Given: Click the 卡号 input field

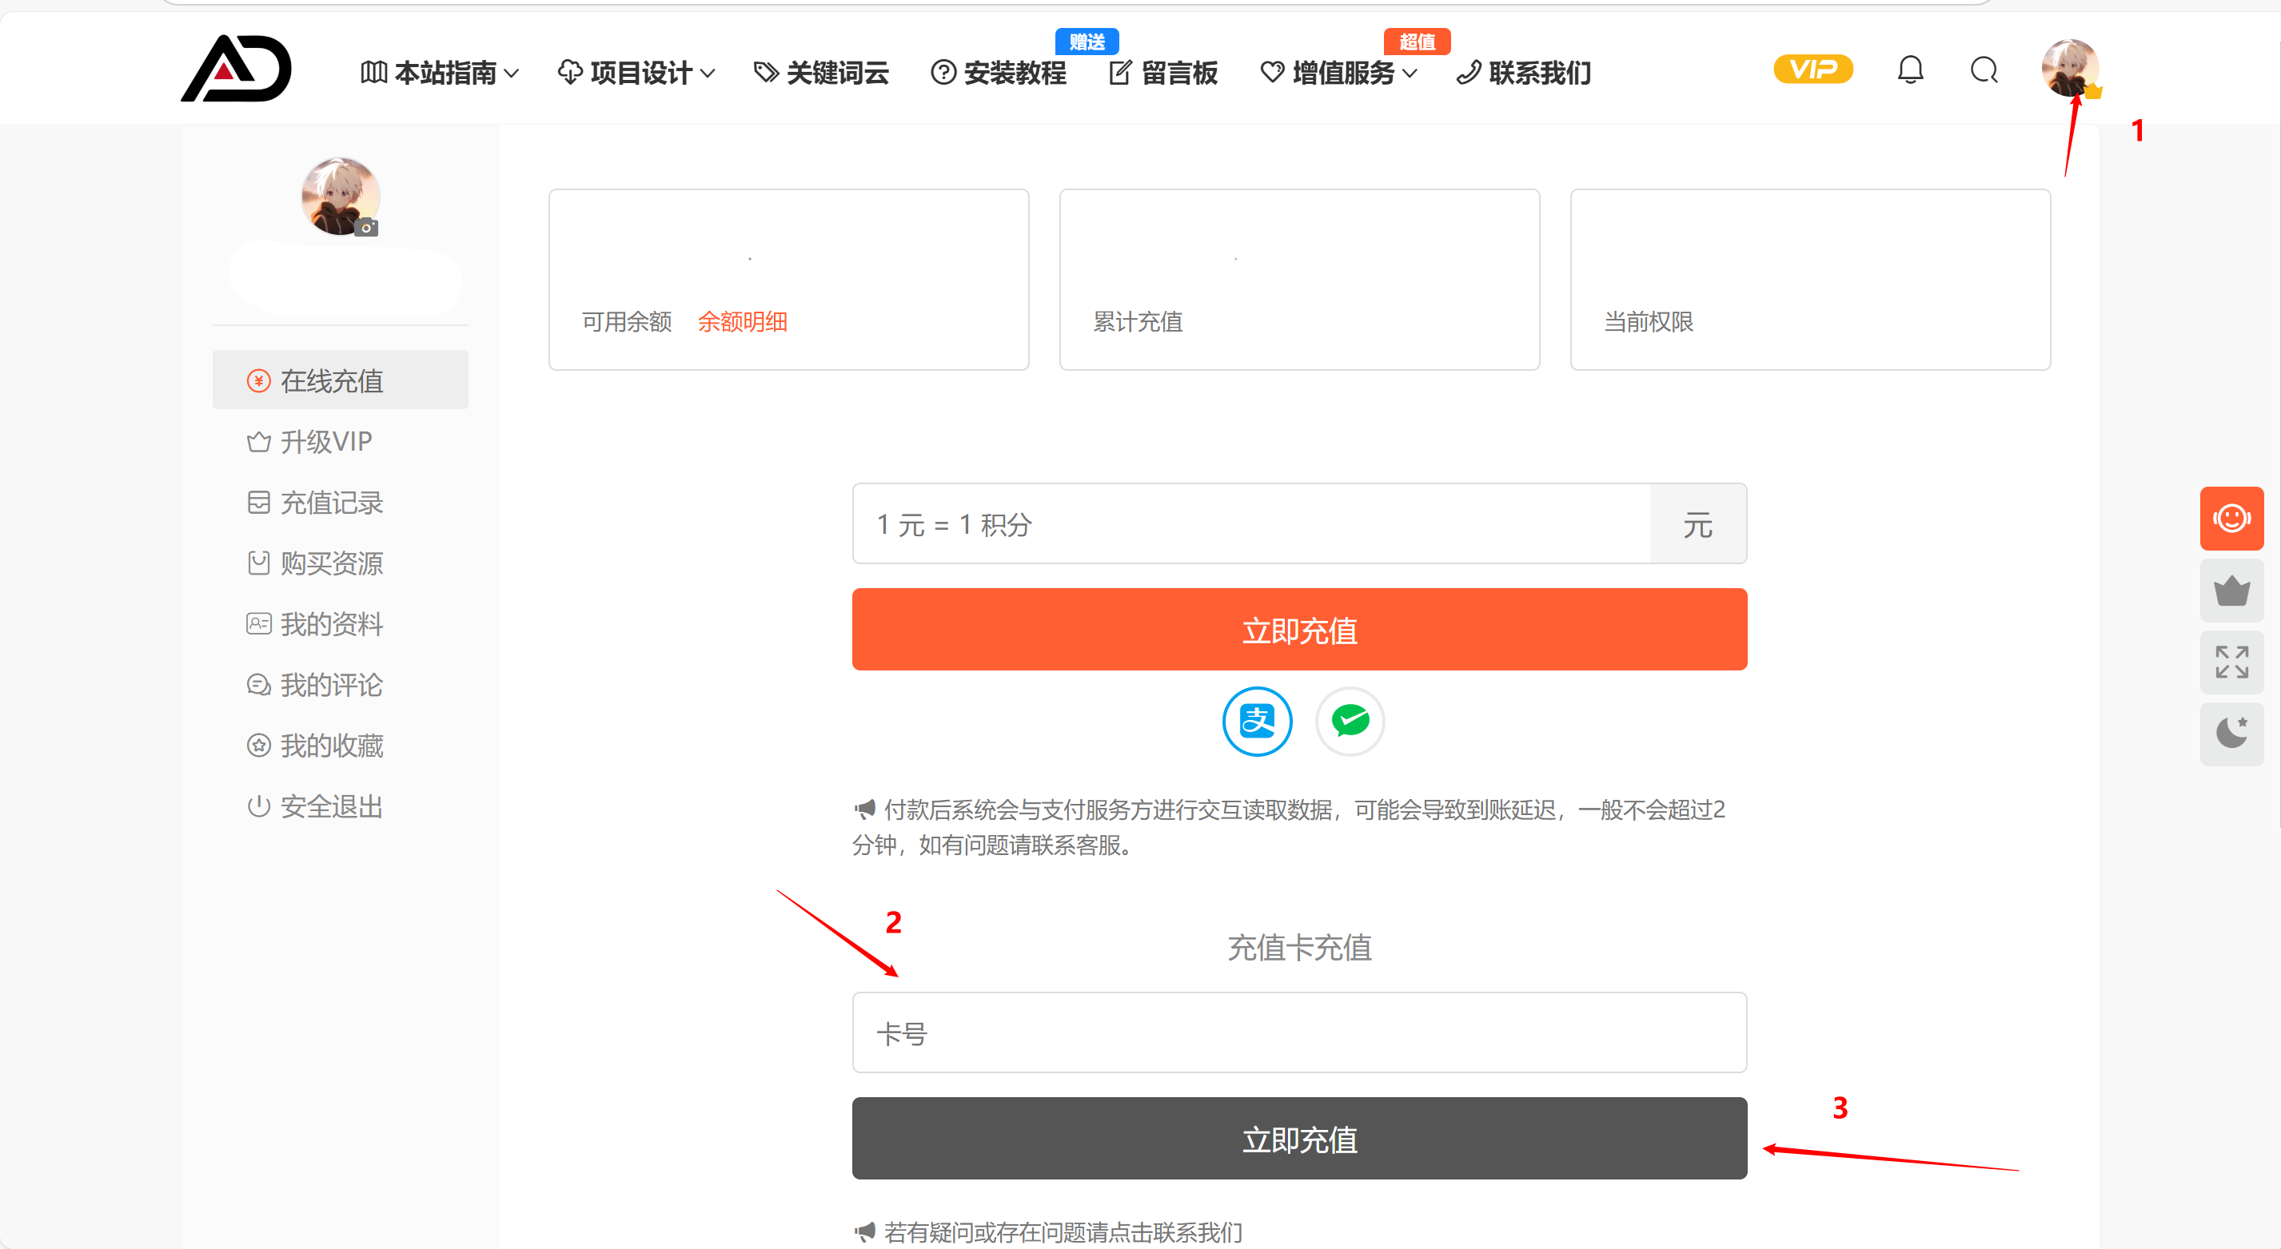Looking at the screenshot, I should (1298, 1033).
